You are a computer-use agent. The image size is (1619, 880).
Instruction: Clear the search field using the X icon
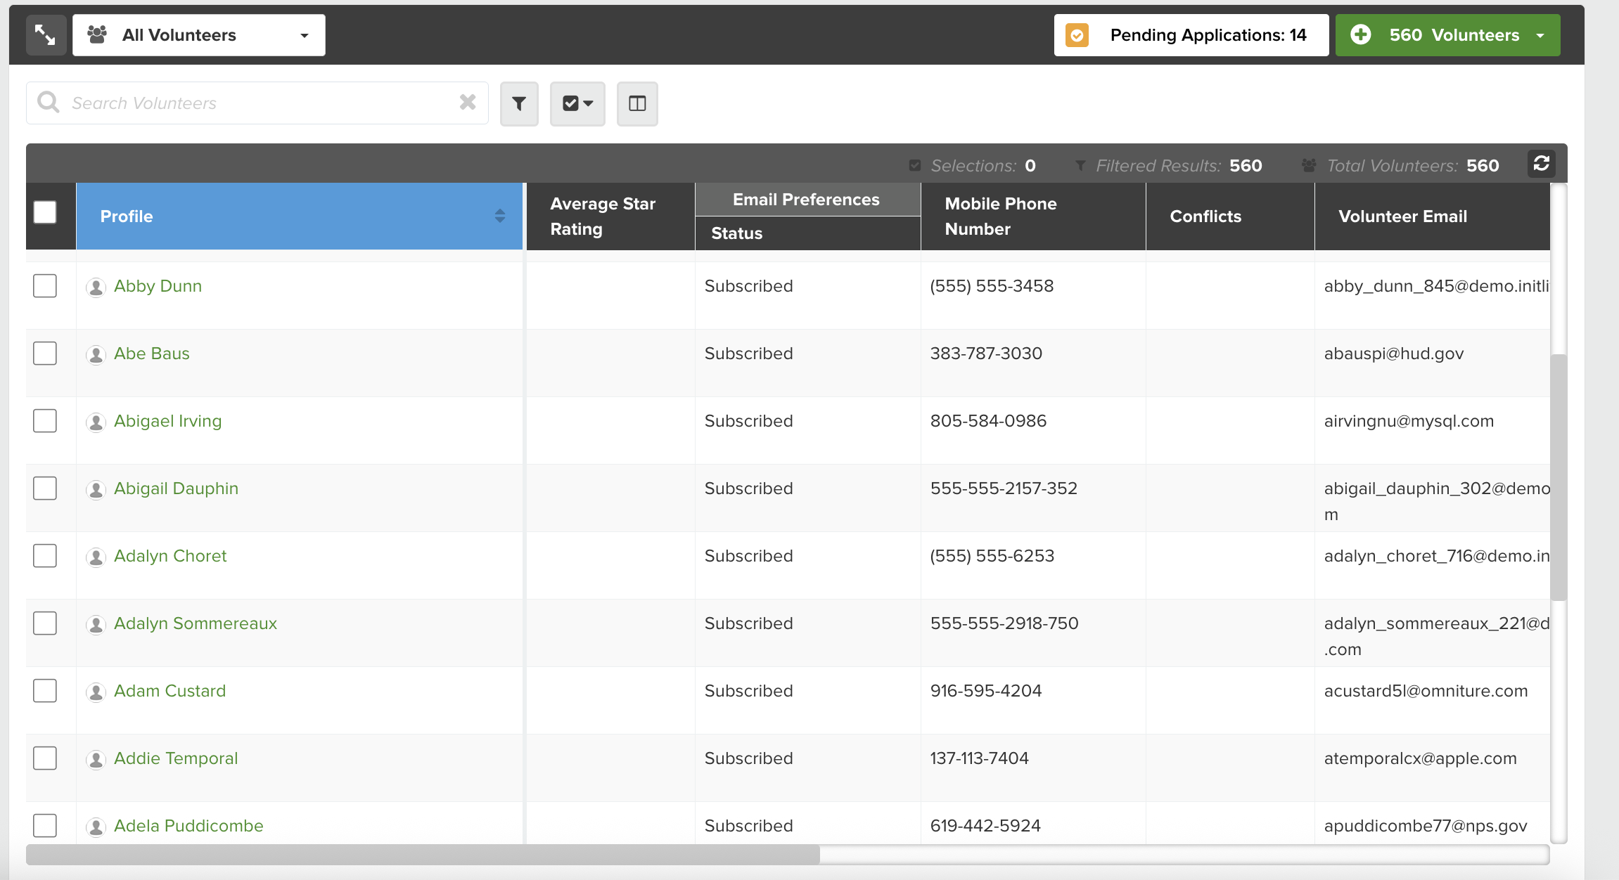466,102
